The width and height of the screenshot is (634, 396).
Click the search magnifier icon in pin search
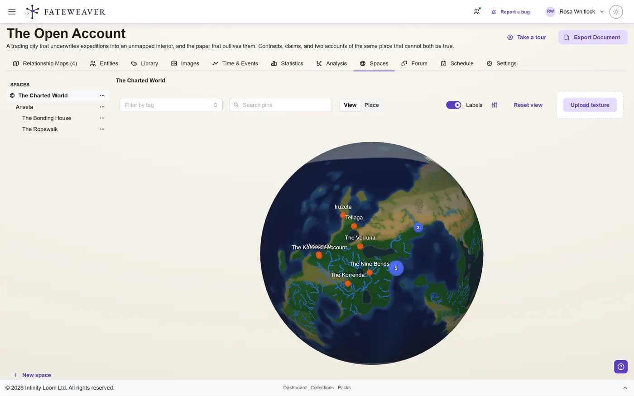coord(236,105)
